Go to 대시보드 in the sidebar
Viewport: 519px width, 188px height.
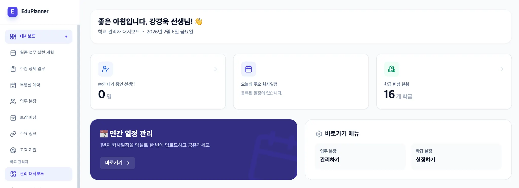[x=28, y=36]
